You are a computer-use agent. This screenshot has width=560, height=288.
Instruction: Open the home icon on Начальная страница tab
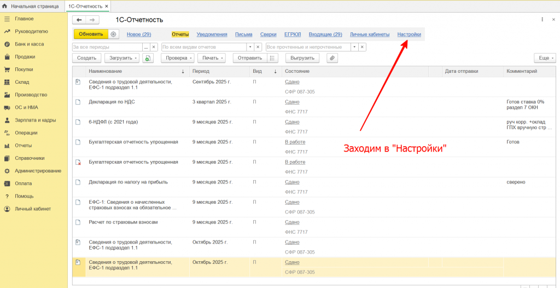click(5, 6)
